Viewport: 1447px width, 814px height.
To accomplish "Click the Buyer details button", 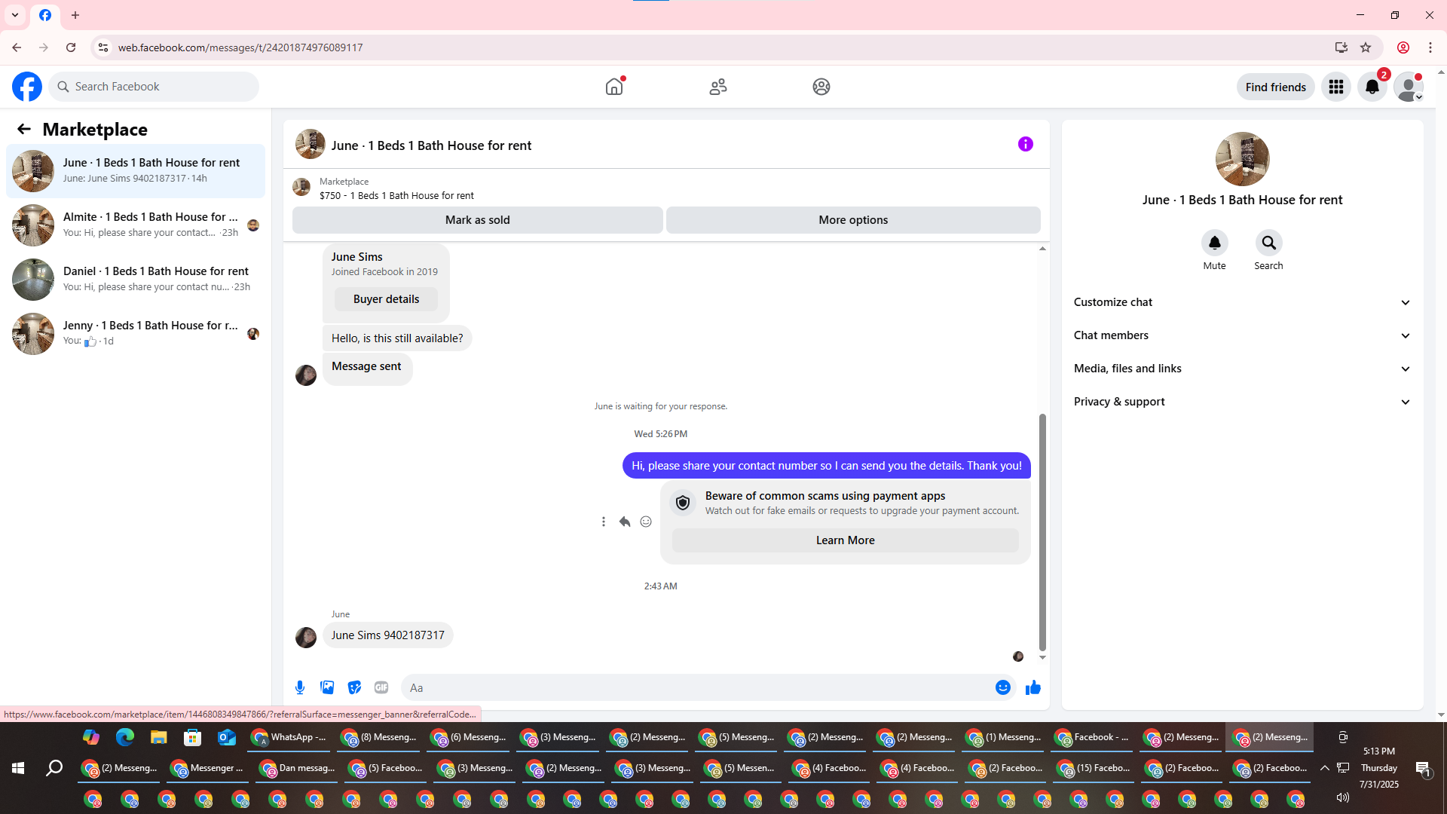I will 386,299.
